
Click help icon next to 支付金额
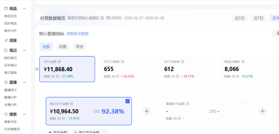(59, 62)
